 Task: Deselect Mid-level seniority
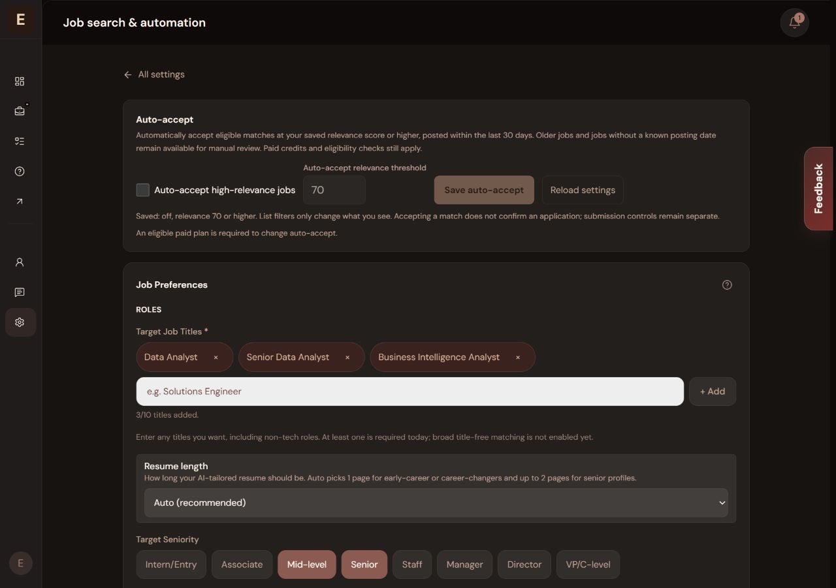[x=307, y=565]
